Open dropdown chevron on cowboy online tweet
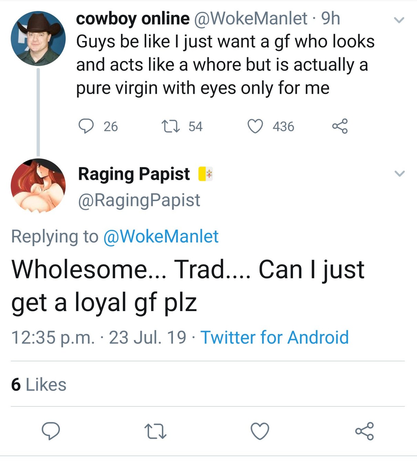 (x=399, y=20)
